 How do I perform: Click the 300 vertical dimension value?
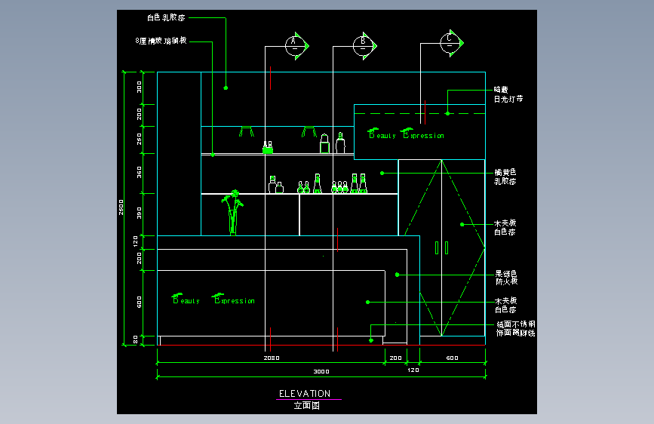click(140, 88)
